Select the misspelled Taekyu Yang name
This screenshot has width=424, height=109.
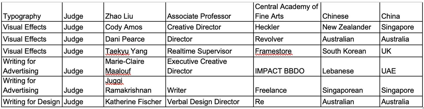126,51
